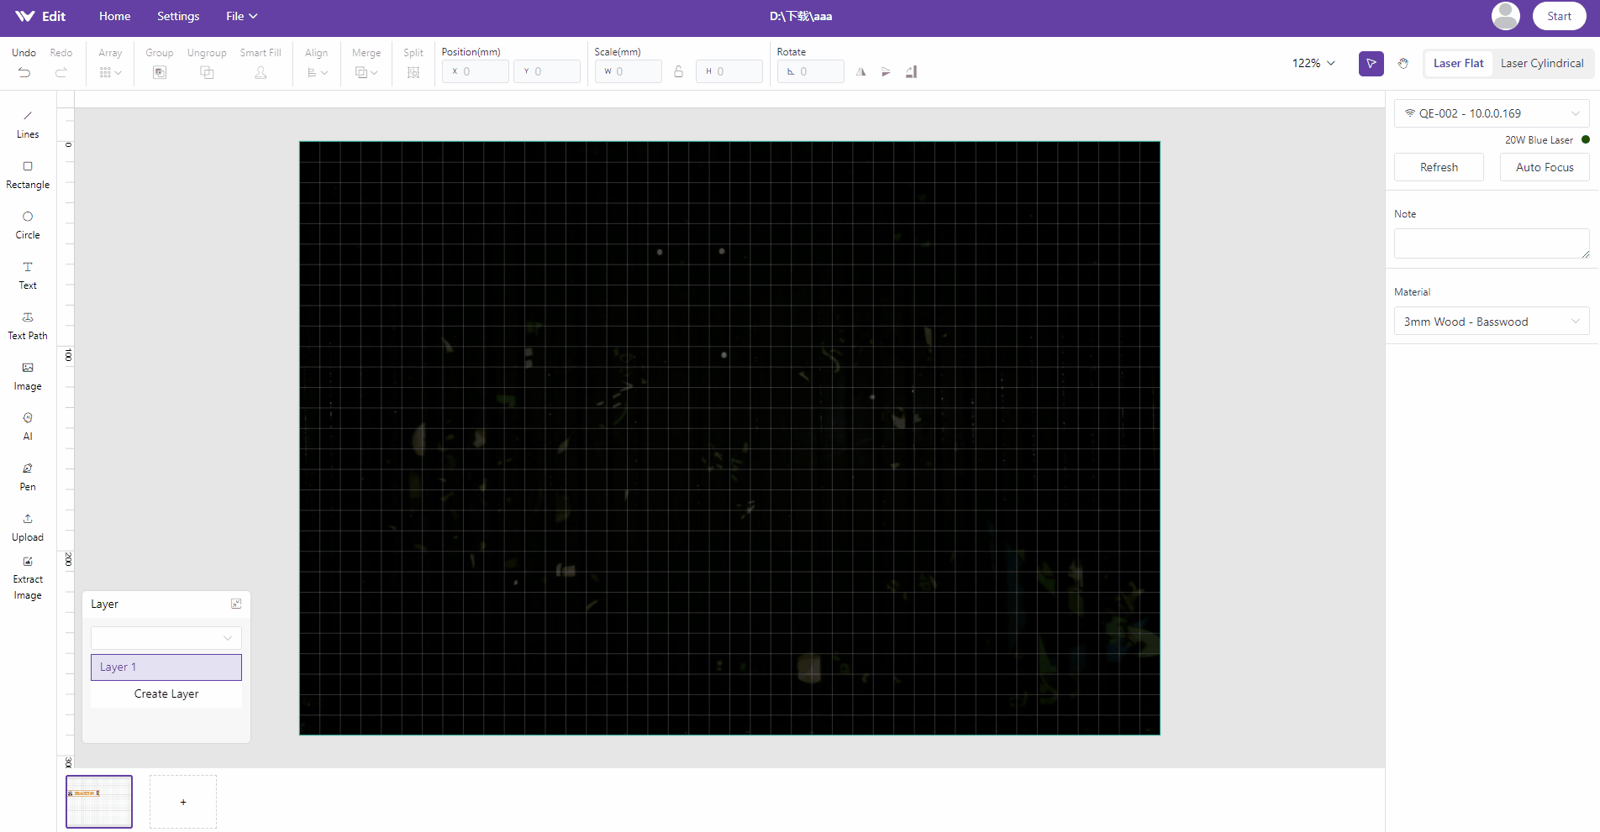Click the Edit logo icon
Viewport: 1600px width, 832px height.
[25, 16]
